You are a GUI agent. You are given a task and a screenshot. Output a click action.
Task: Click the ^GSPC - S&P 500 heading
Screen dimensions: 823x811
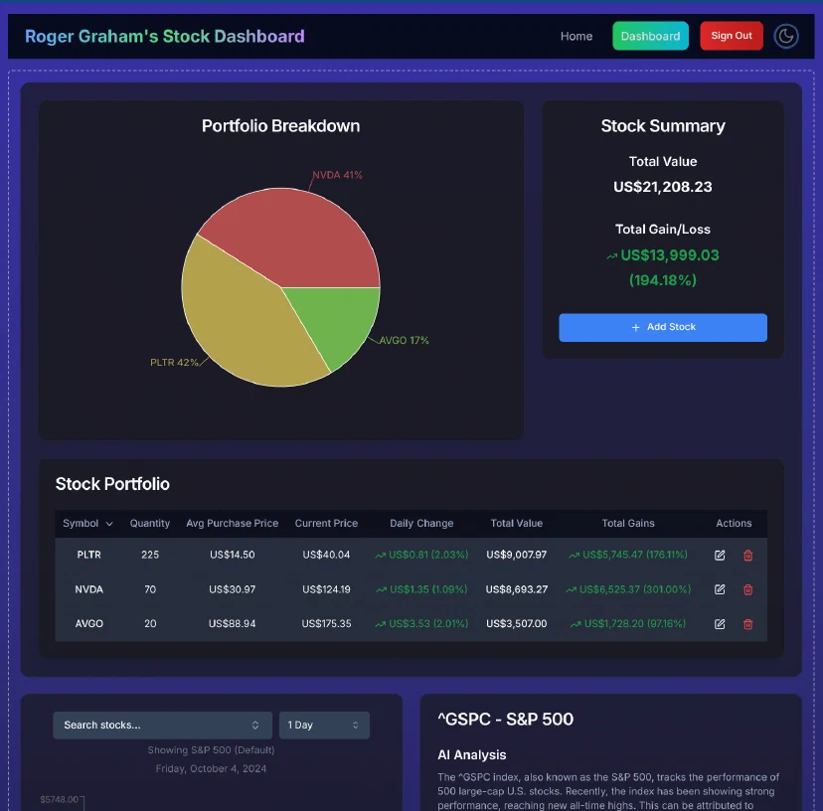506,720
